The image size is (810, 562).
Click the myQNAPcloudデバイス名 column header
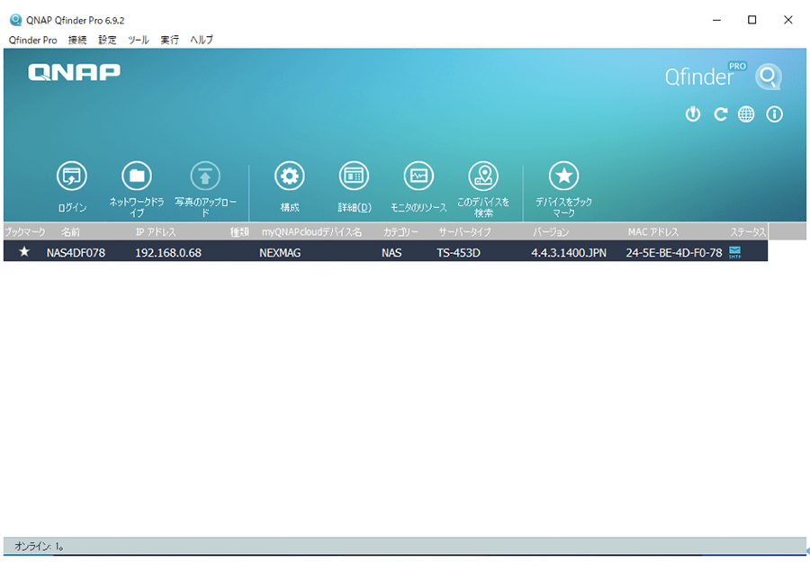tap(311, 232)
